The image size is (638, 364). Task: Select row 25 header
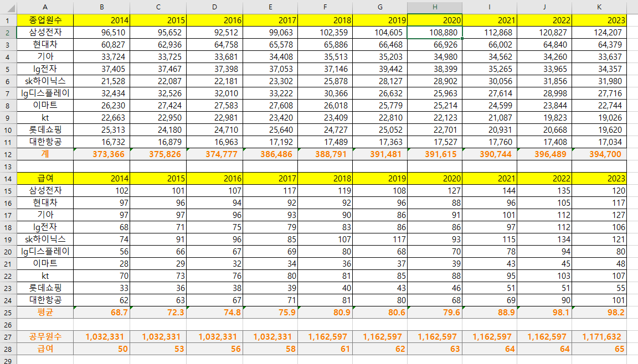pyautogui.click(x=8, y=312)
